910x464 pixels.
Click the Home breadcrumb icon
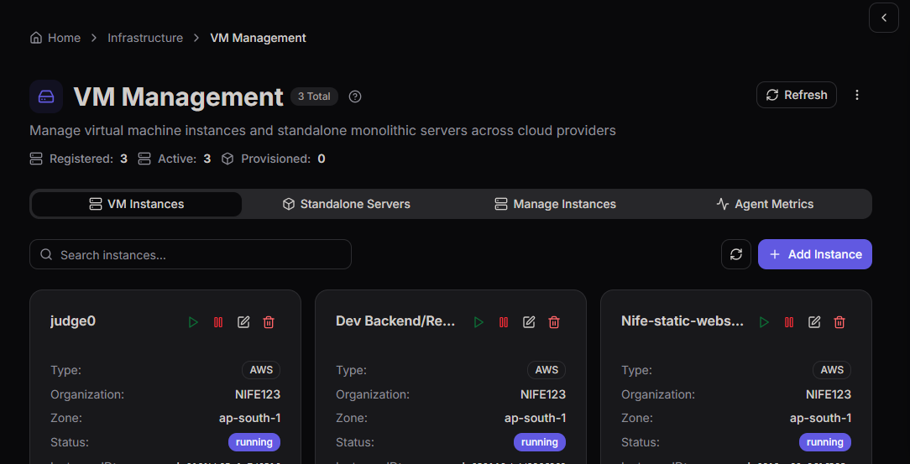coord(36,38)
